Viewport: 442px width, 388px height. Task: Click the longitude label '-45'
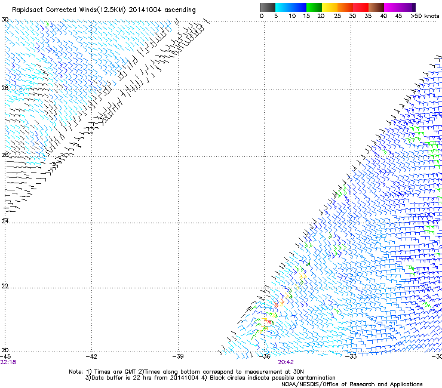coord(5,356)
